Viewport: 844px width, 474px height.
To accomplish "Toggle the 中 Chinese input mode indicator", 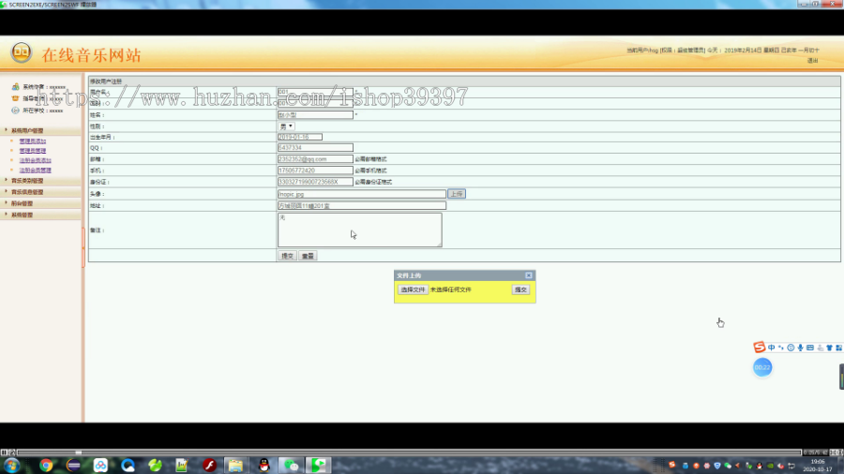I will [x=772, y=348].
